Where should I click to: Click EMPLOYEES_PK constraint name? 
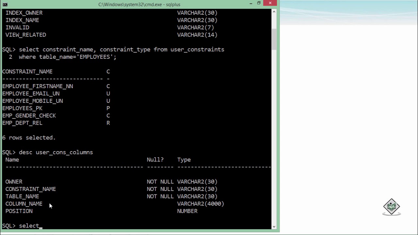point(22,108)
